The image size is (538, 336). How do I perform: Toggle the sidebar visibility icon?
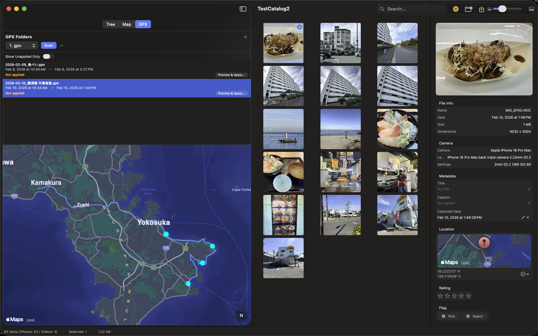click(242, 8)
